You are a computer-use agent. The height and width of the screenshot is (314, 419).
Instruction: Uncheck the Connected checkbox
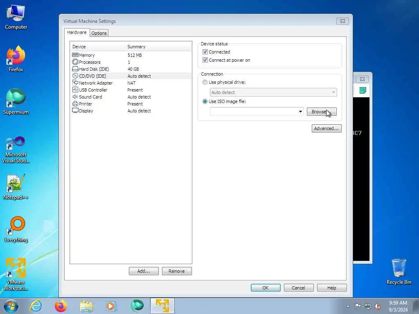coord(205,52)
